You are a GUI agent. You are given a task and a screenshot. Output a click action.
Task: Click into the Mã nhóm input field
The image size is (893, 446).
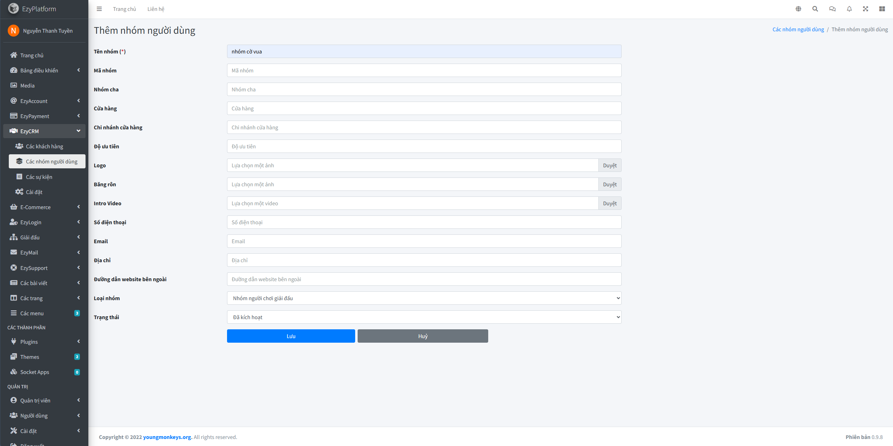pyautogui.click(x=424, y=70)
